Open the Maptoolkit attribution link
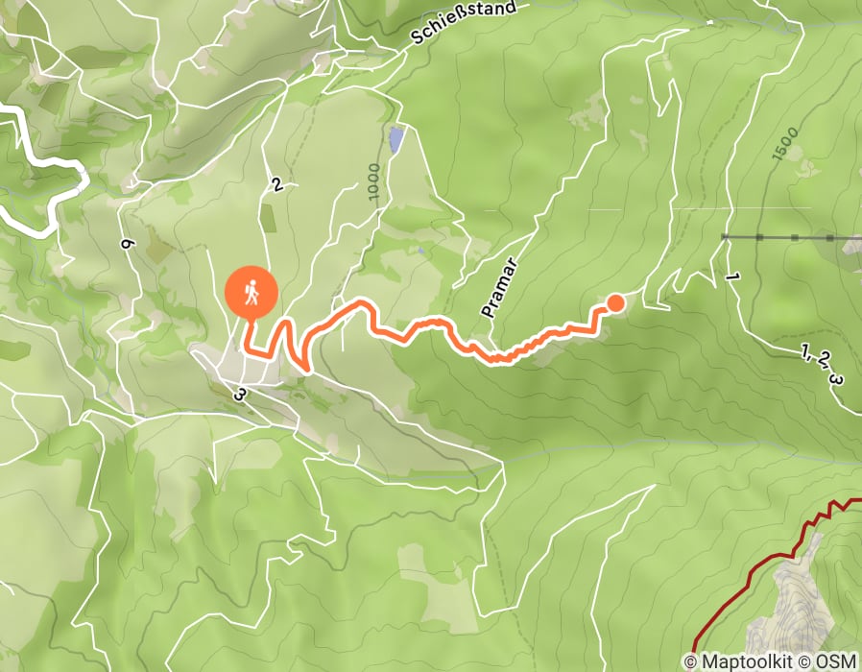 coord(746,661)
